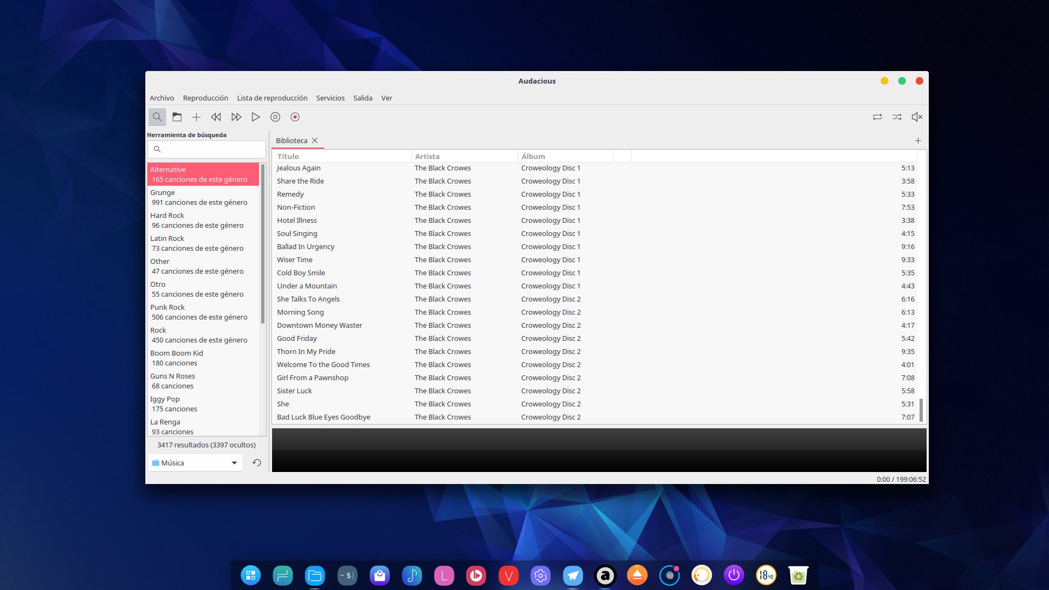The width and height of the screenshot is (1049, 590).
Task: Refresh the library with the reload icon
Action: click(x=257, y=463)
